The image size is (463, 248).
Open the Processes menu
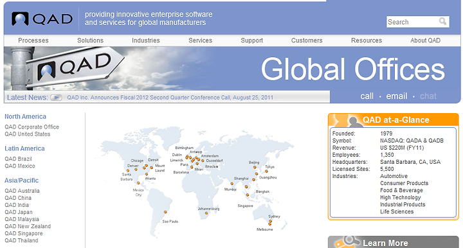tap(33, 40)
